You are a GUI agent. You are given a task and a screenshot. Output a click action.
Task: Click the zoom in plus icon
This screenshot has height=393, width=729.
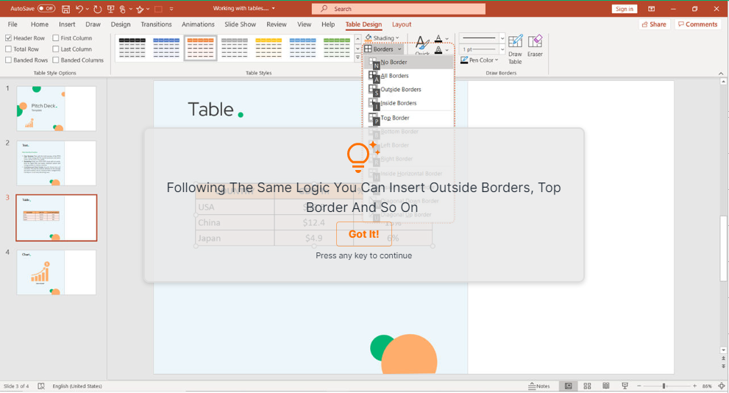[694, 386]
